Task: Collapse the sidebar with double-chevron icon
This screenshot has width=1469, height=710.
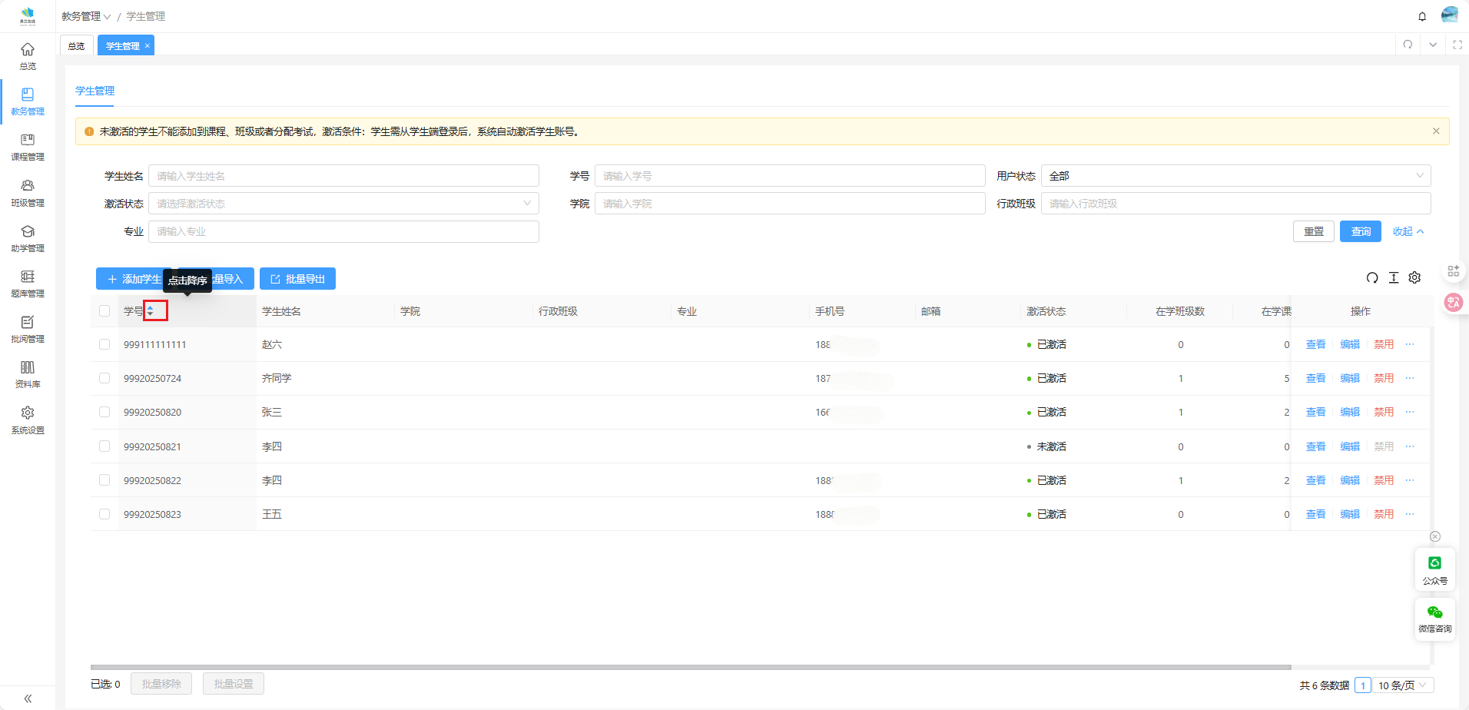Action: [x=28, y=698]
